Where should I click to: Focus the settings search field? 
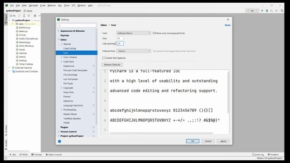click(77, 25)
